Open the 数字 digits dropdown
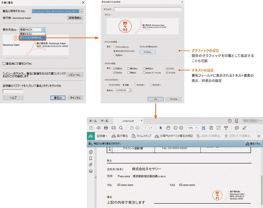Viewport: 263px width, 208px height. click(x=130, y=90)
